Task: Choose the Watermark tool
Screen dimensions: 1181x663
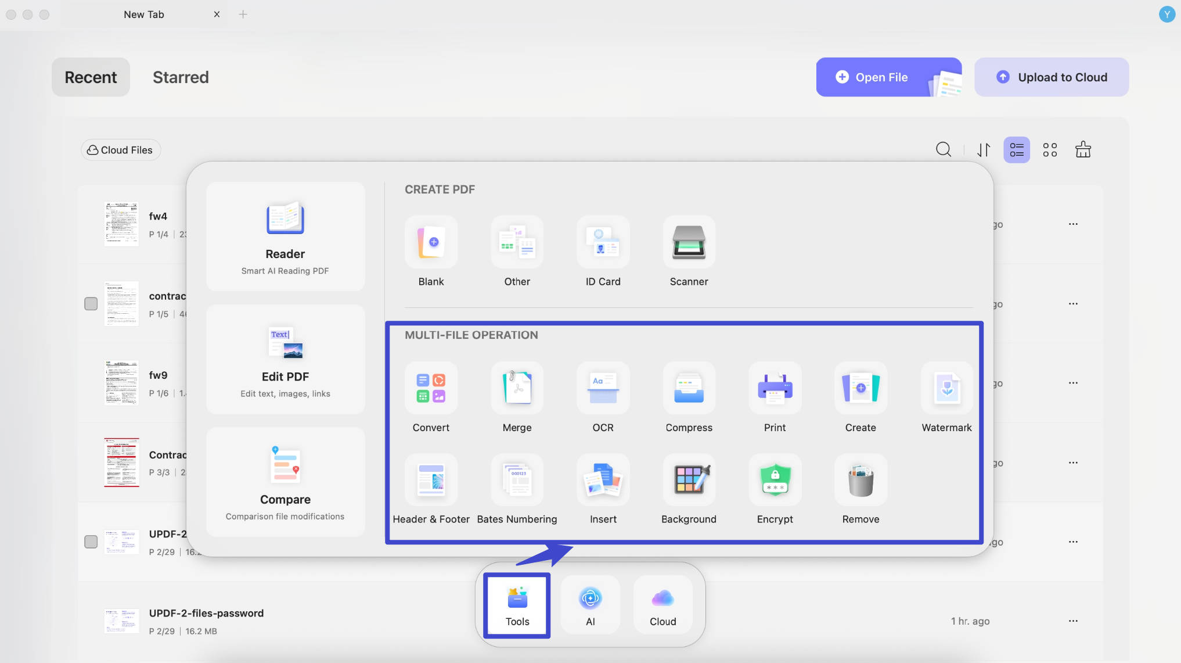Action: (946, 388)
